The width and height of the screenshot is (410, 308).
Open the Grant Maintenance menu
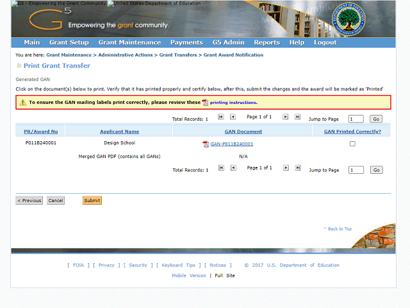point(129,42)
